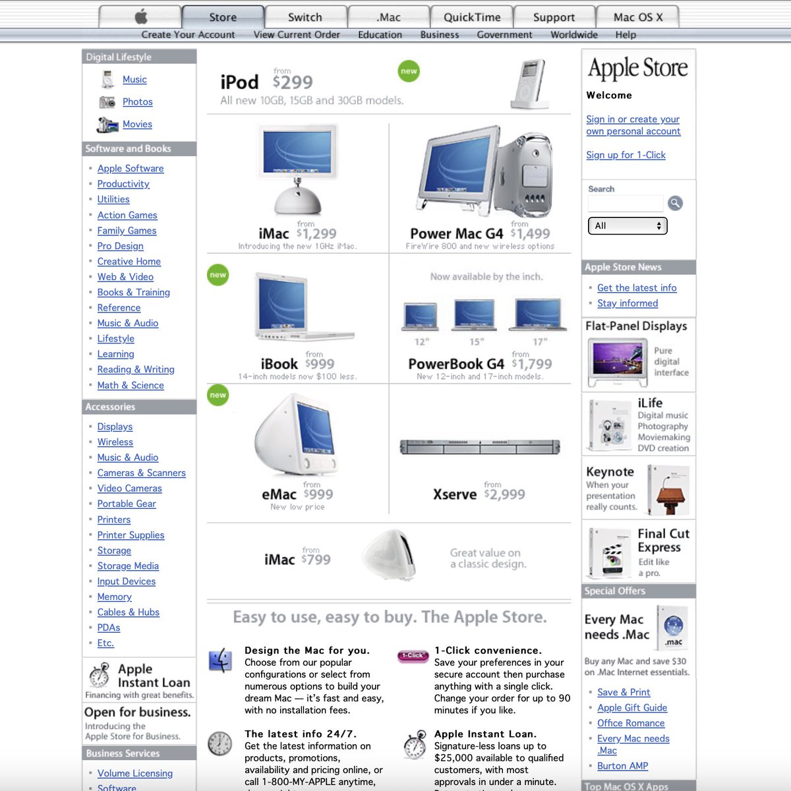This screenshot has height=791, width=791.
Task: Click the Burton AMP link
Action: (x=622, y=766)
